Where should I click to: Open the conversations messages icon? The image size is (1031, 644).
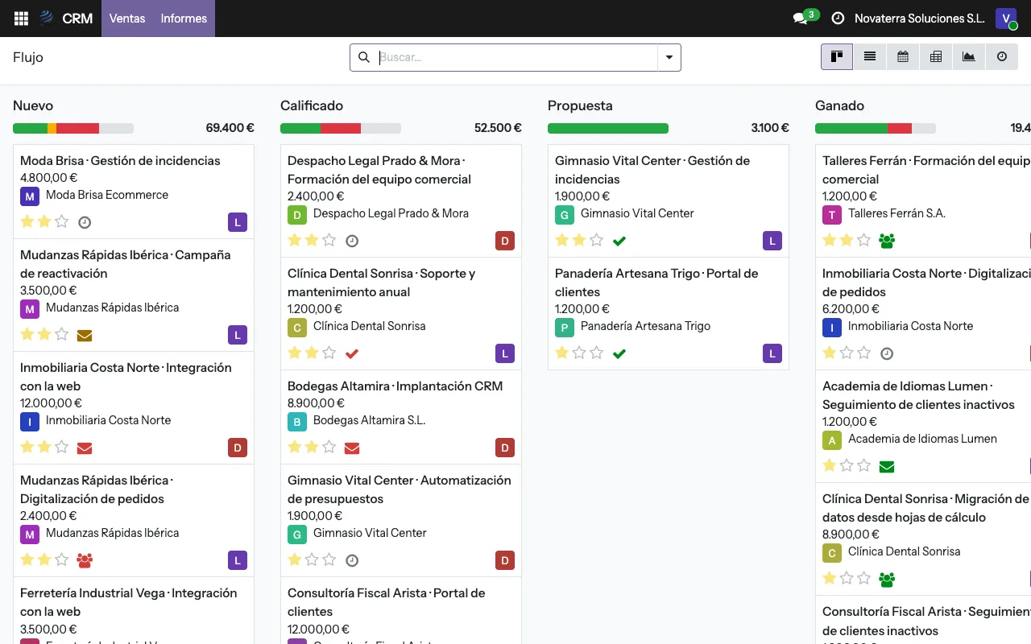800,19
